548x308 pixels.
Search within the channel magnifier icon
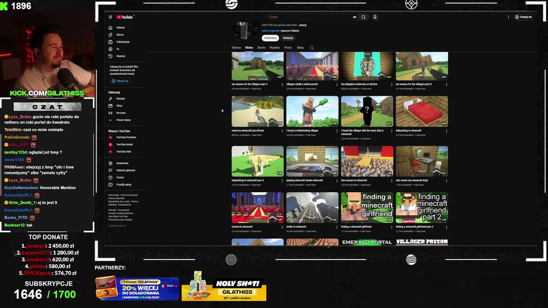312,47
